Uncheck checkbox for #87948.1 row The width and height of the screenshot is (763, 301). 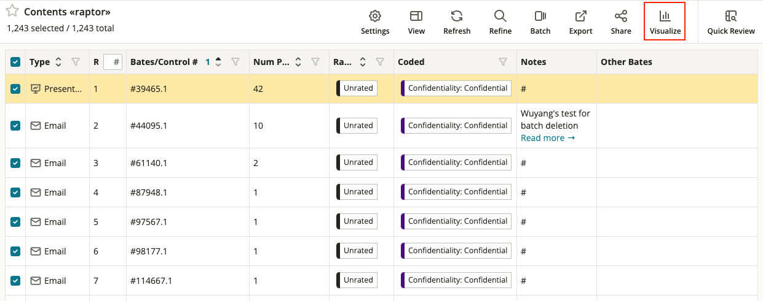(15, 192)
